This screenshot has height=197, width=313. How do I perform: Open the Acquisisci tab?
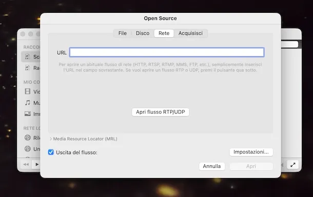[190, 33]
